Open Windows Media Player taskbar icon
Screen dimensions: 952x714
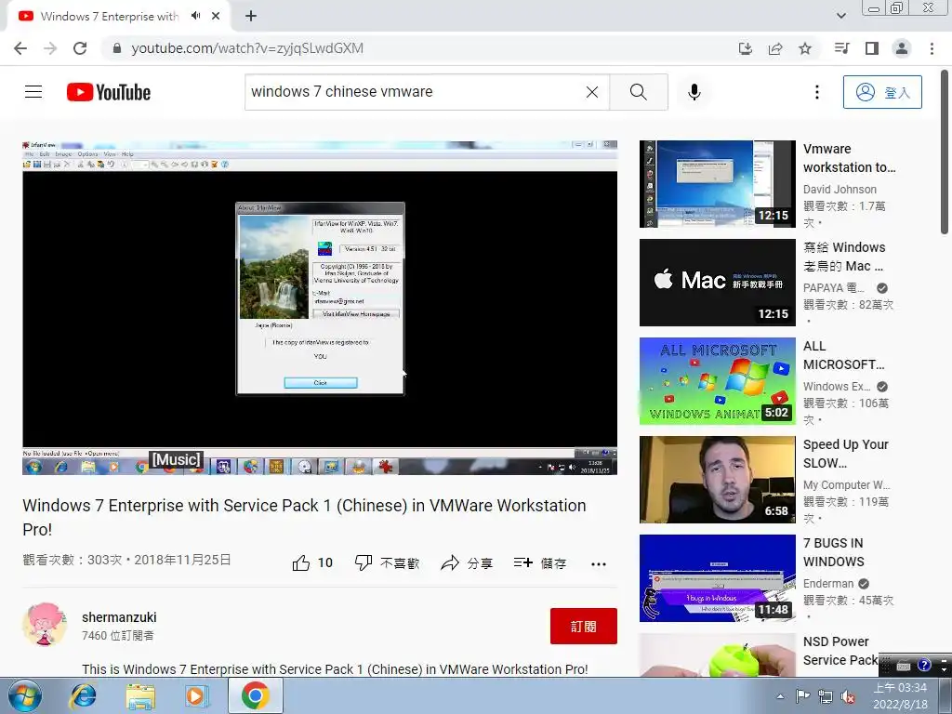tap(197, 696)
